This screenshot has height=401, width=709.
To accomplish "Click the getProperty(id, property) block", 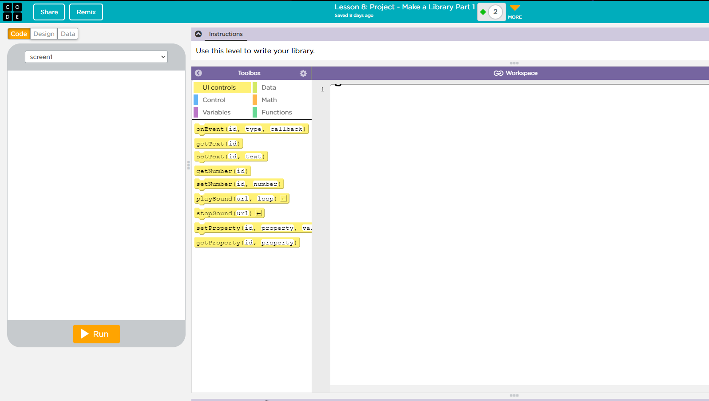I will 247,243.
